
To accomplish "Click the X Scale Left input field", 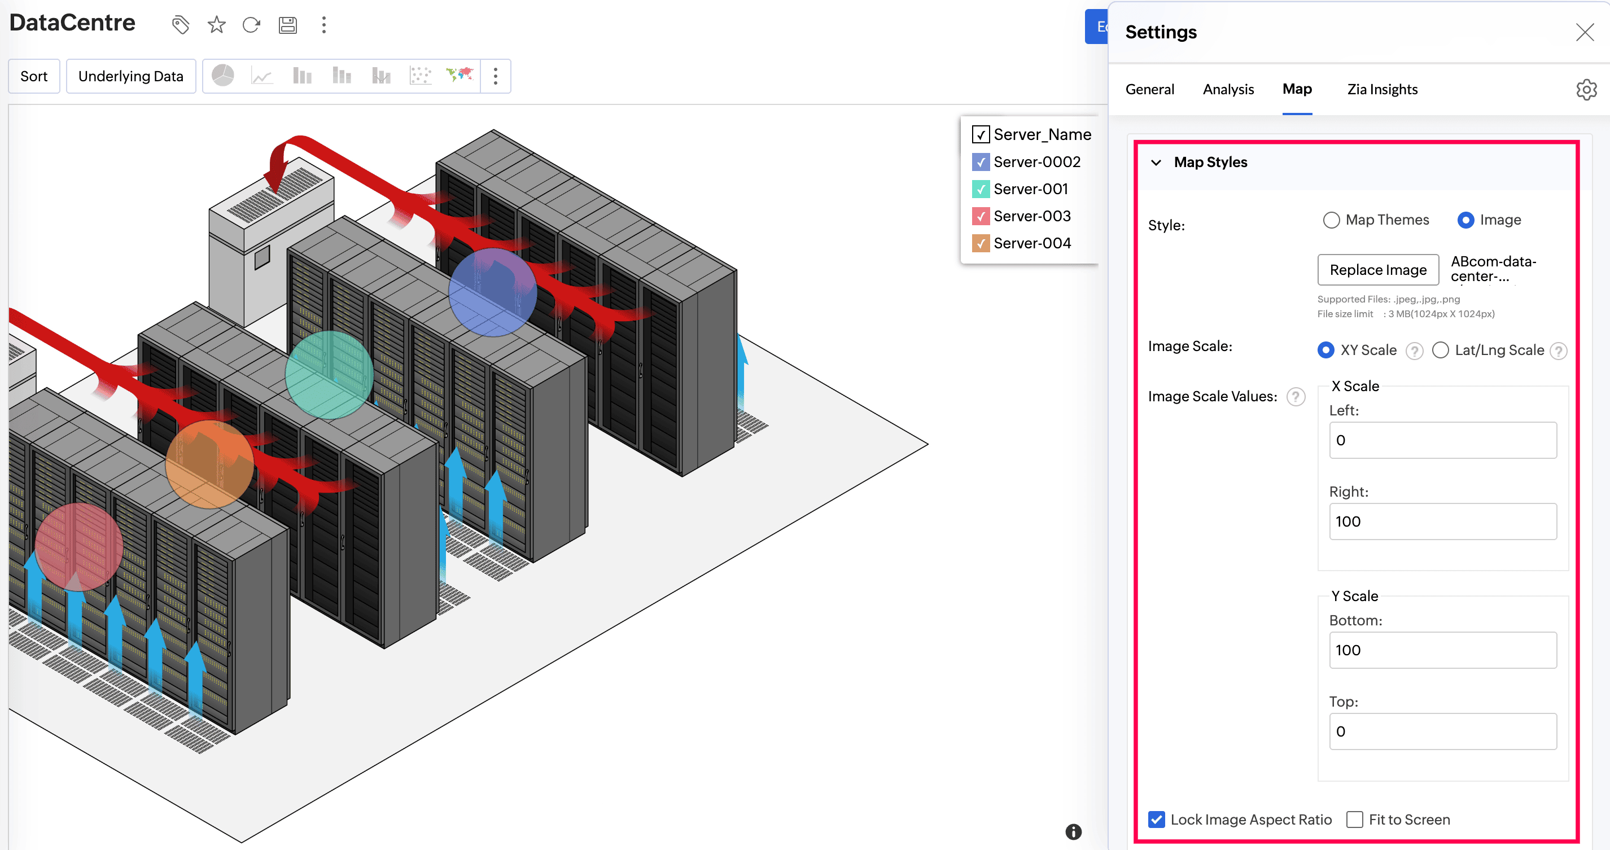I will [x=1442, y=440].
